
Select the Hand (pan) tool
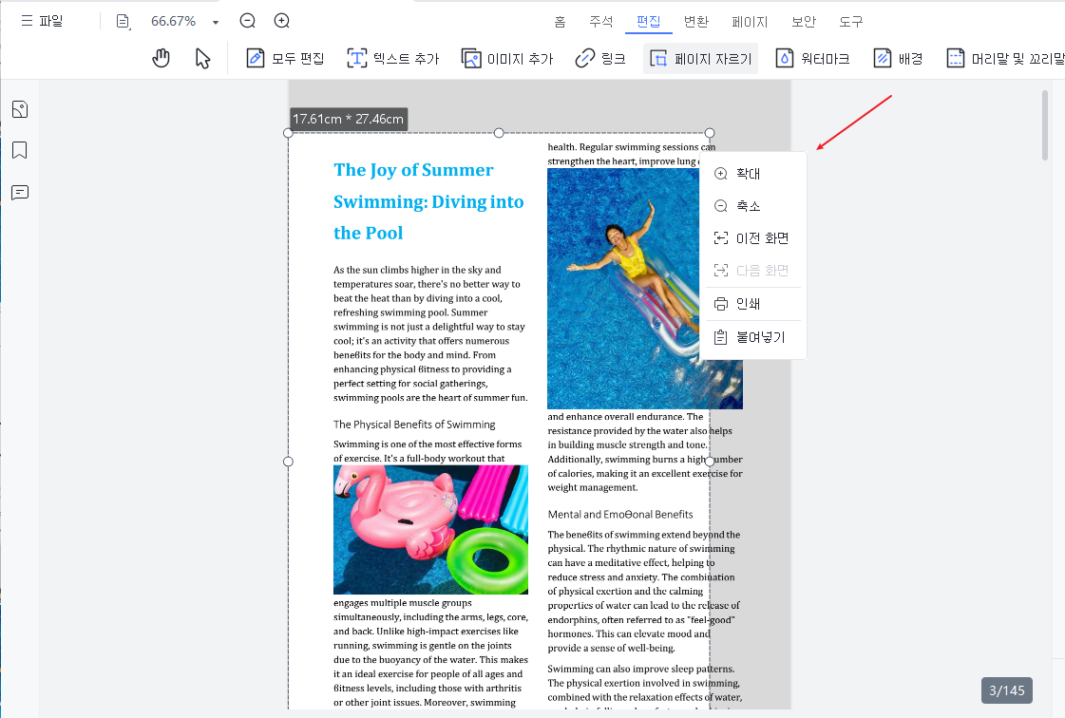click(162, 58)
